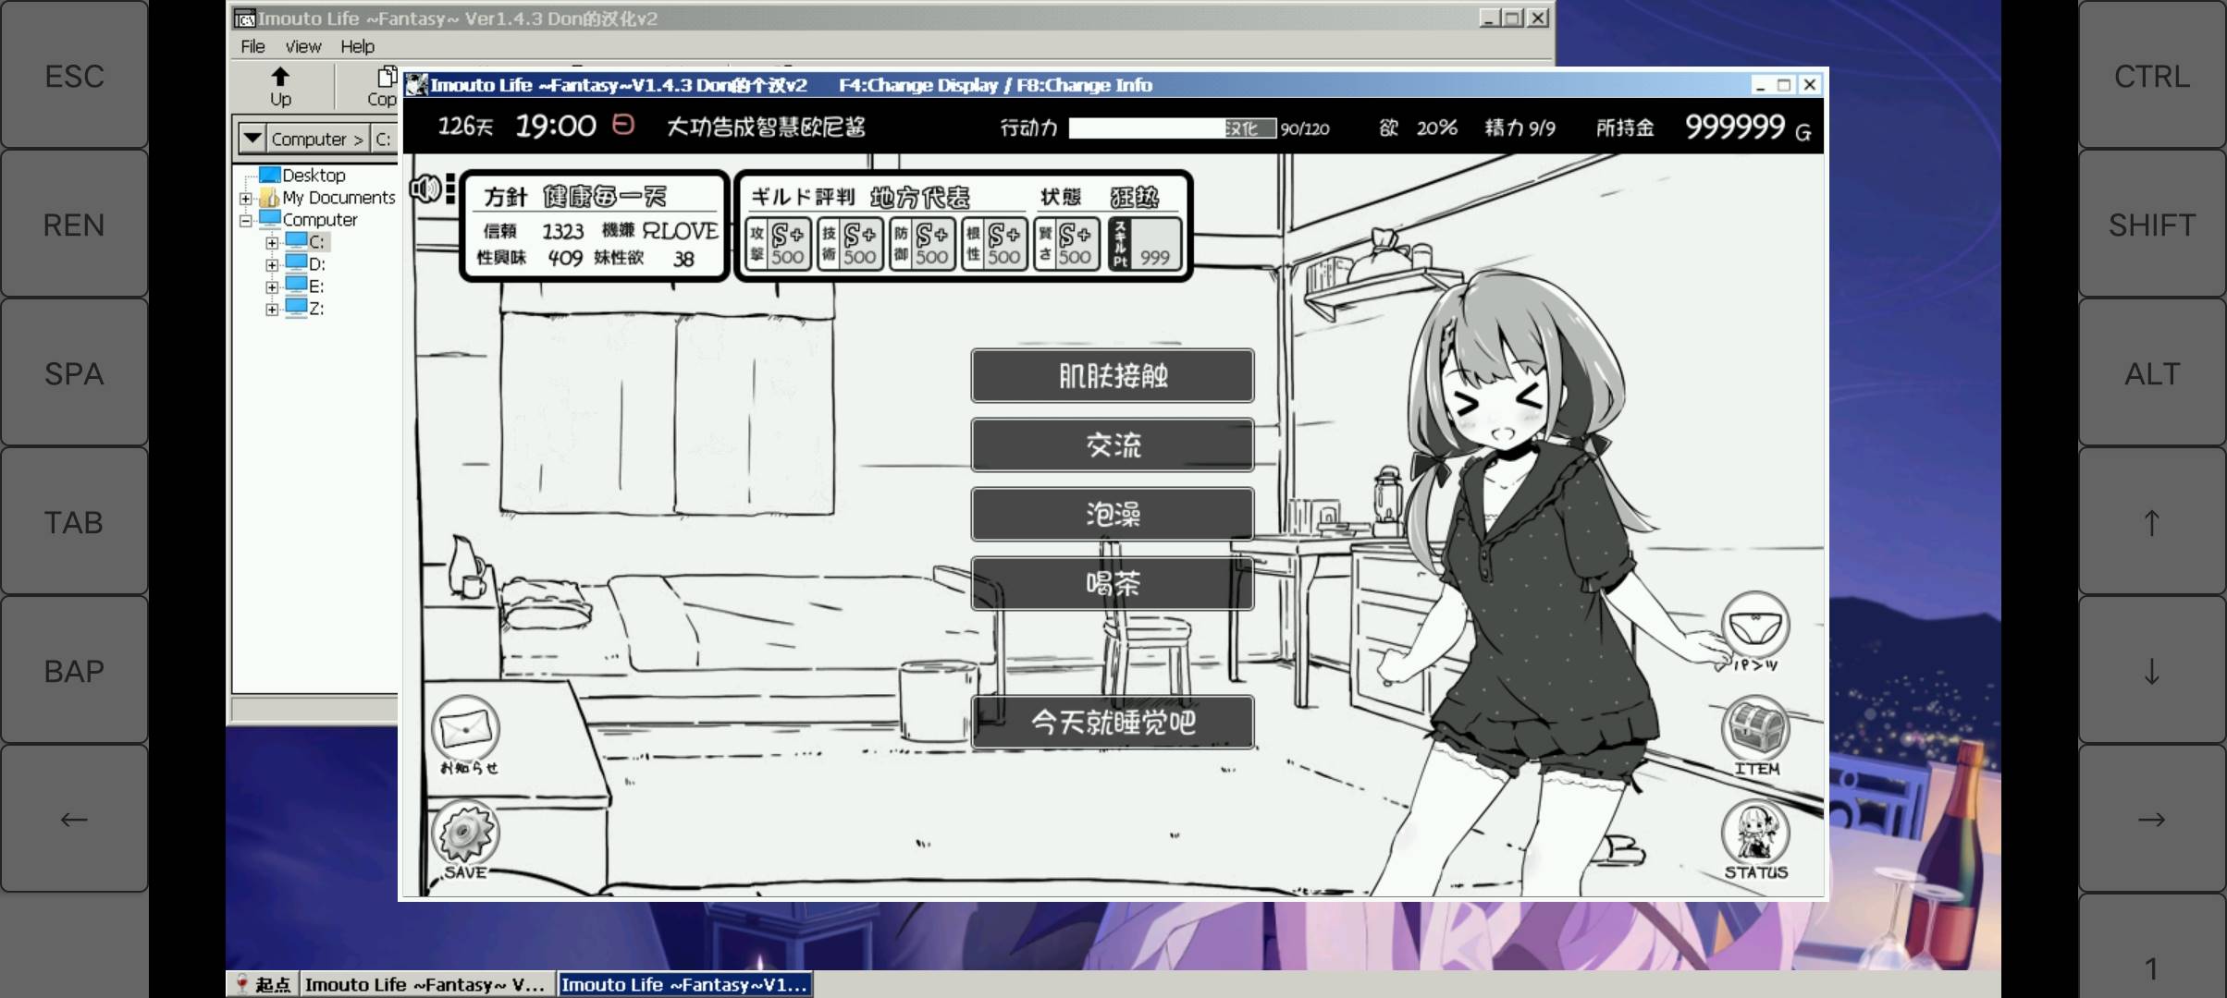2227x998 pixels.
Task: Open View menu in file explorer
Action: pos(302,45)
